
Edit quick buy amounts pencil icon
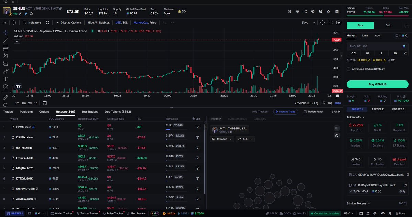[405, 53]
